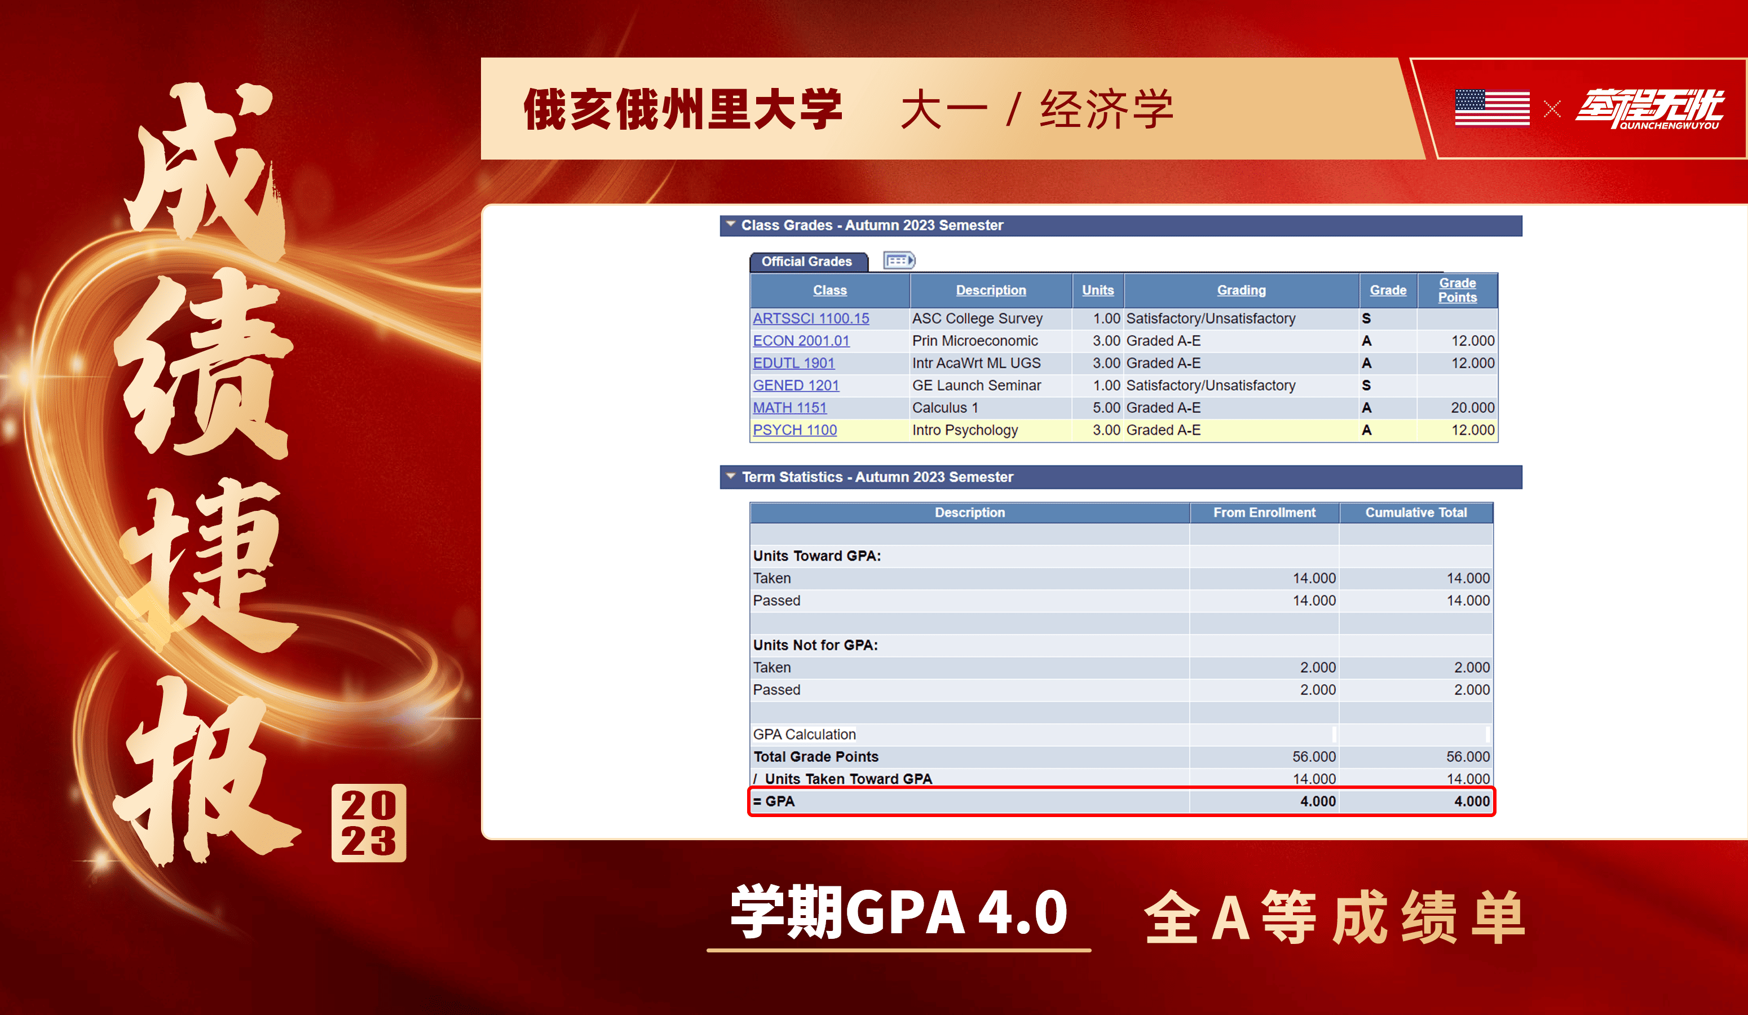The width and height of the screenshot is (1748, 1015).
Task: Click the 20.000 grade points value
Action: click(x=1472, y=407)
